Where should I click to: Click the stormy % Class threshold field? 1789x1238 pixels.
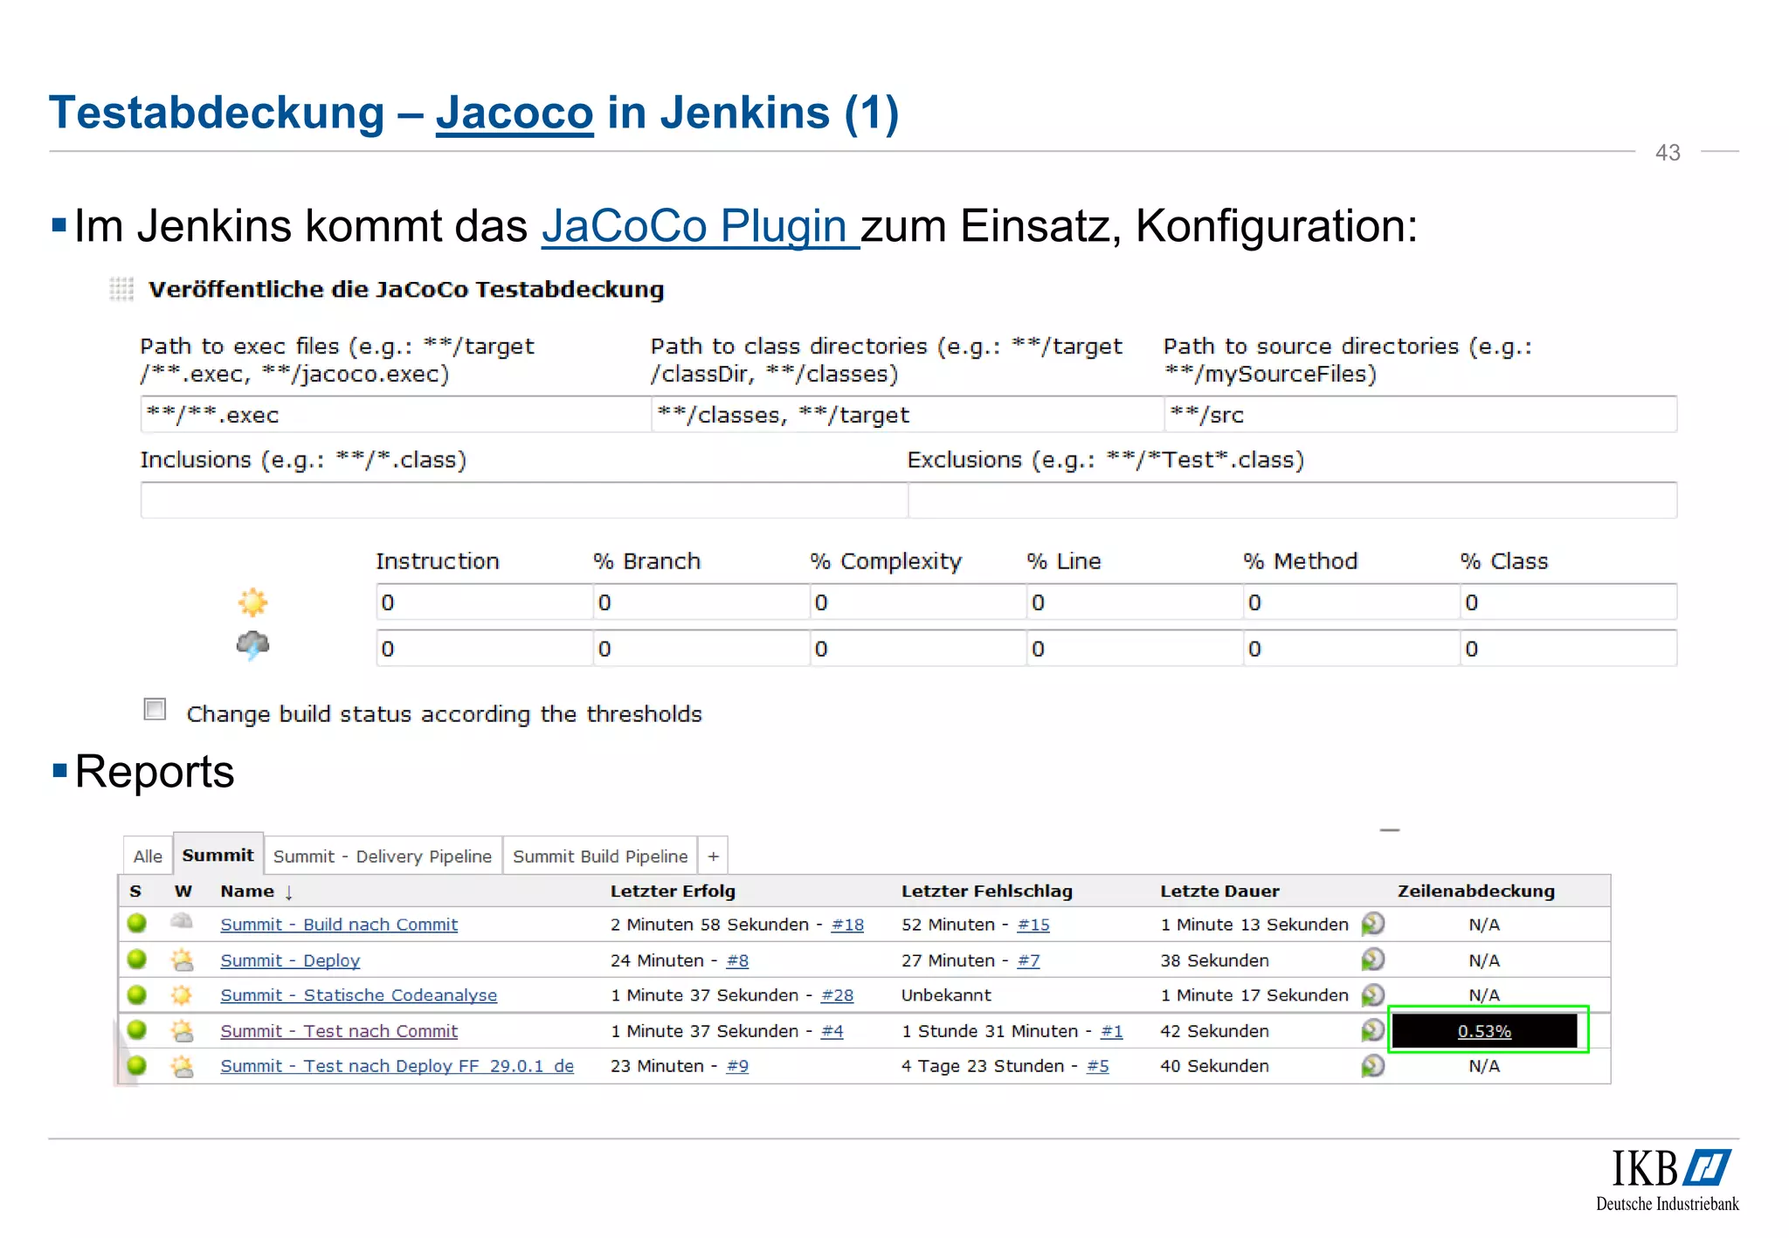[1569, 649]
